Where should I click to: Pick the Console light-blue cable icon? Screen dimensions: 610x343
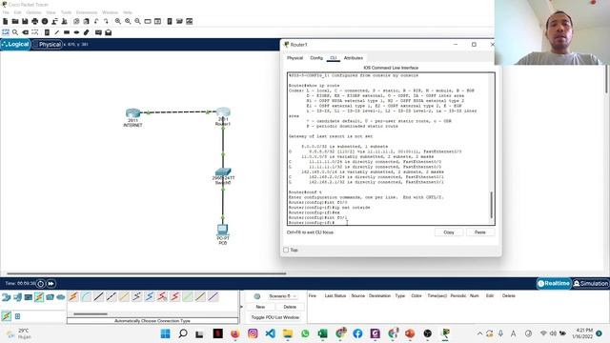(86, 296)
